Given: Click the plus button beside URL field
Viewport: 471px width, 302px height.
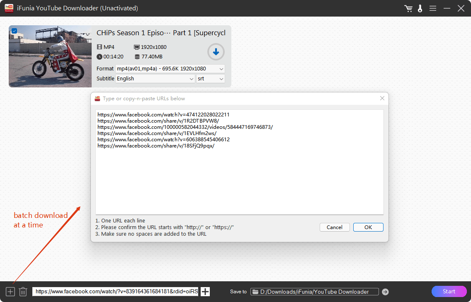Looking at the screenshot, I should (205, 292).
